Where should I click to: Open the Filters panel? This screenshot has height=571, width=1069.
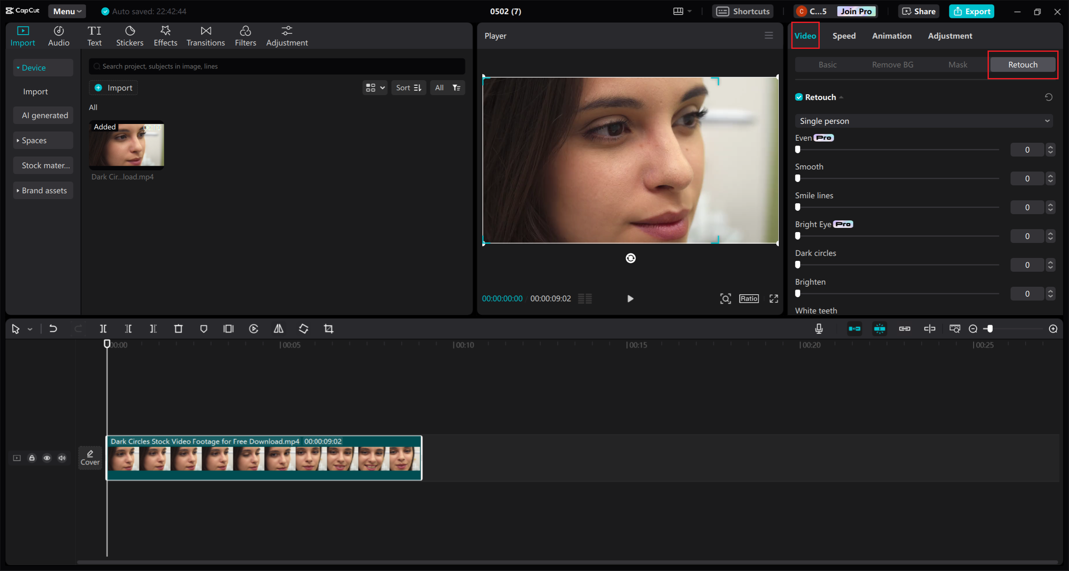pos(246,35)
